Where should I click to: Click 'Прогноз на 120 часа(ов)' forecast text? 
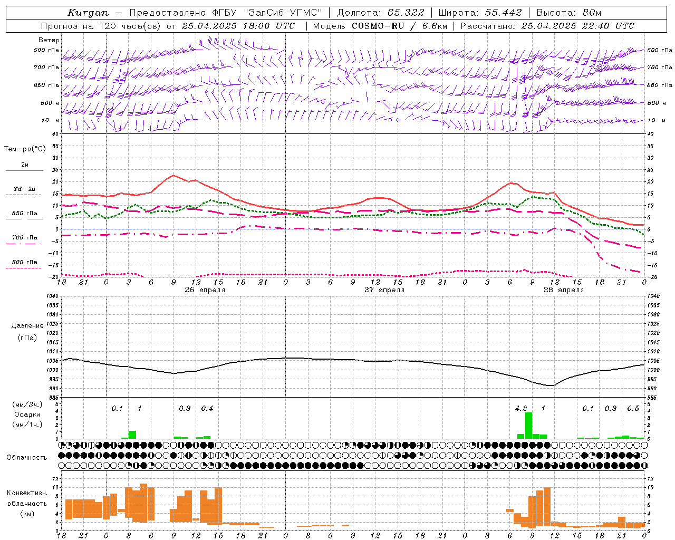[102, 26]
